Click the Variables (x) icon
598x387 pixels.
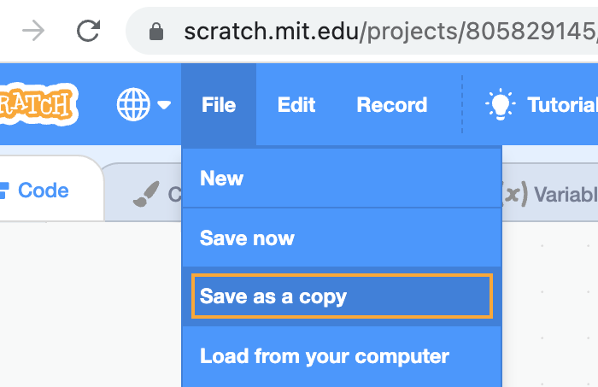(x=513, y=194)
